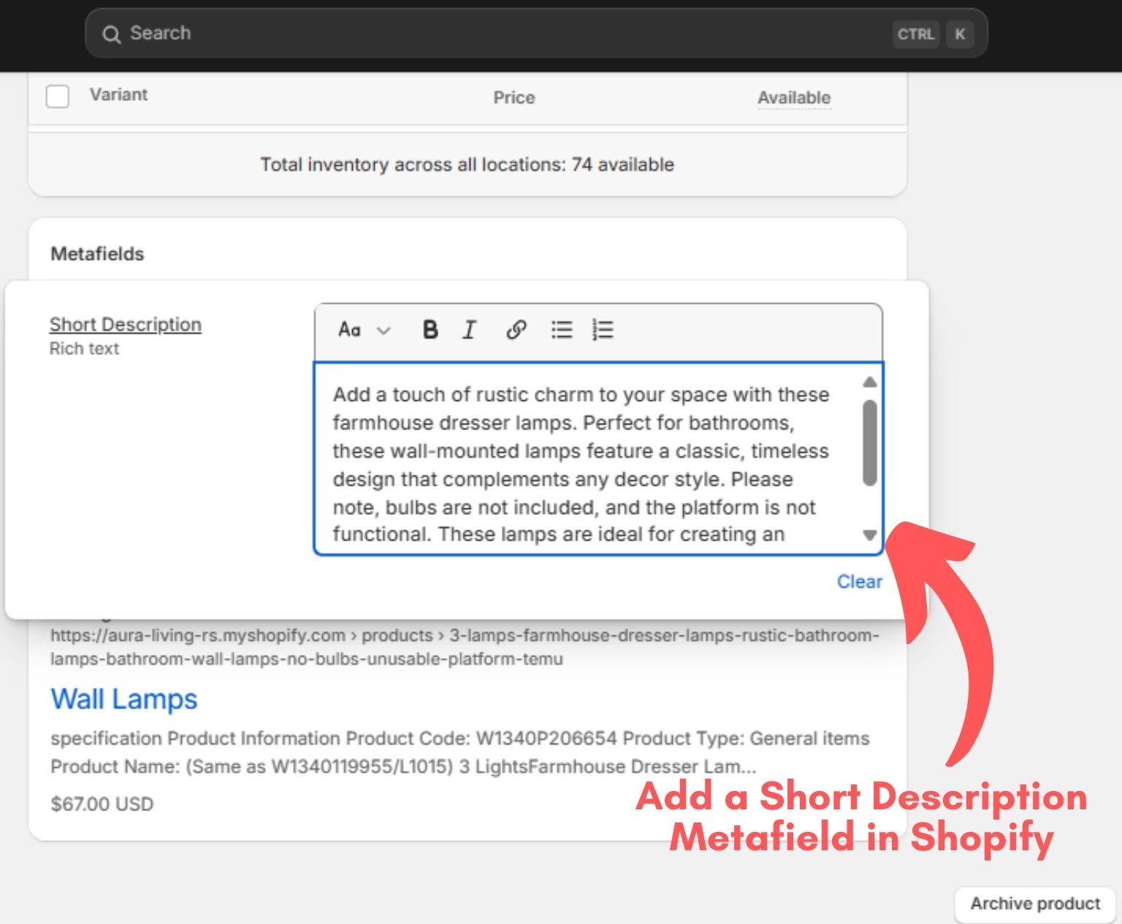This screenshot has width=1122, height=924.
Task: Click the Metafields section heading
Action: tap(97, 253)
